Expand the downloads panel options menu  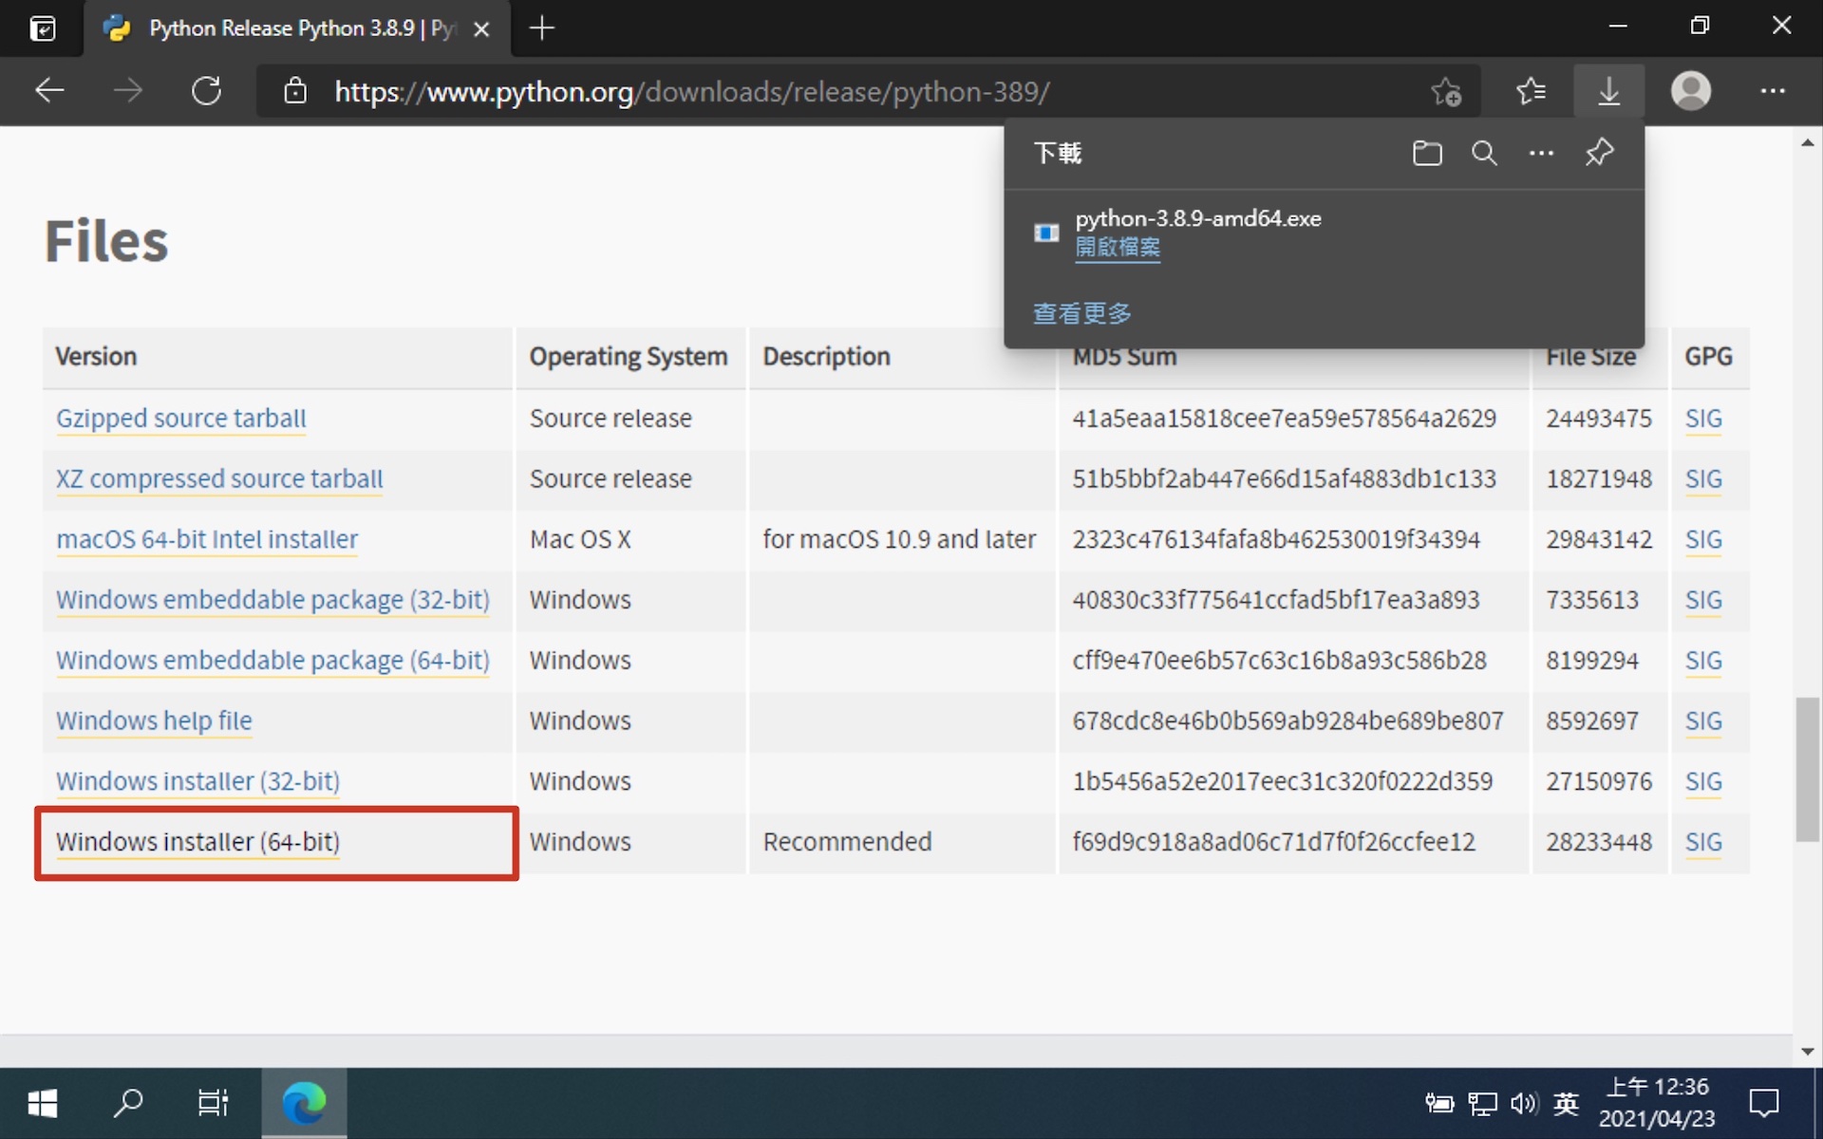tap(1539, 152)
